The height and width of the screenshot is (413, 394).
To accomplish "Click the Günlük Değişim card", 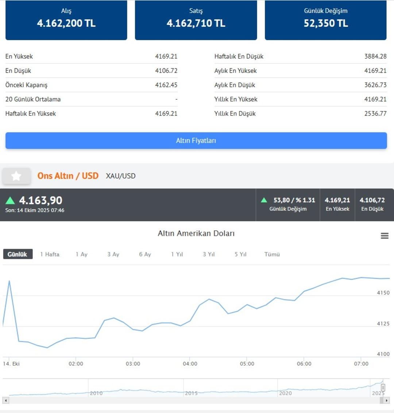I will (x=325, y=19).
